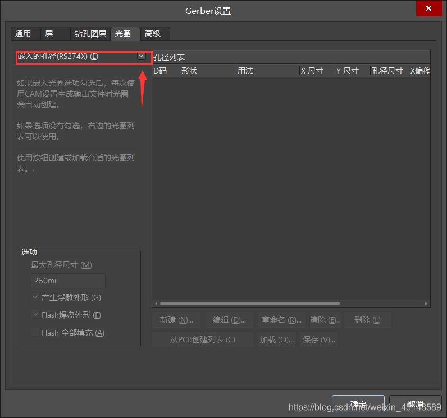Click the 用法 column header
The image size is (447, 418).
[x=268, y=71]
